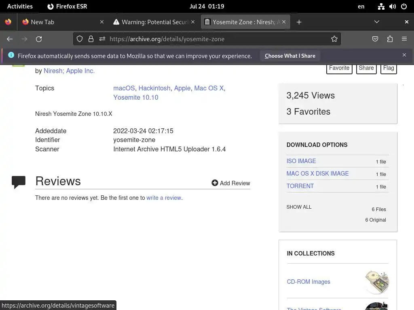
Task: Click the Choose What I Share button
Action: pyautogui.click(x=290, y=56)
